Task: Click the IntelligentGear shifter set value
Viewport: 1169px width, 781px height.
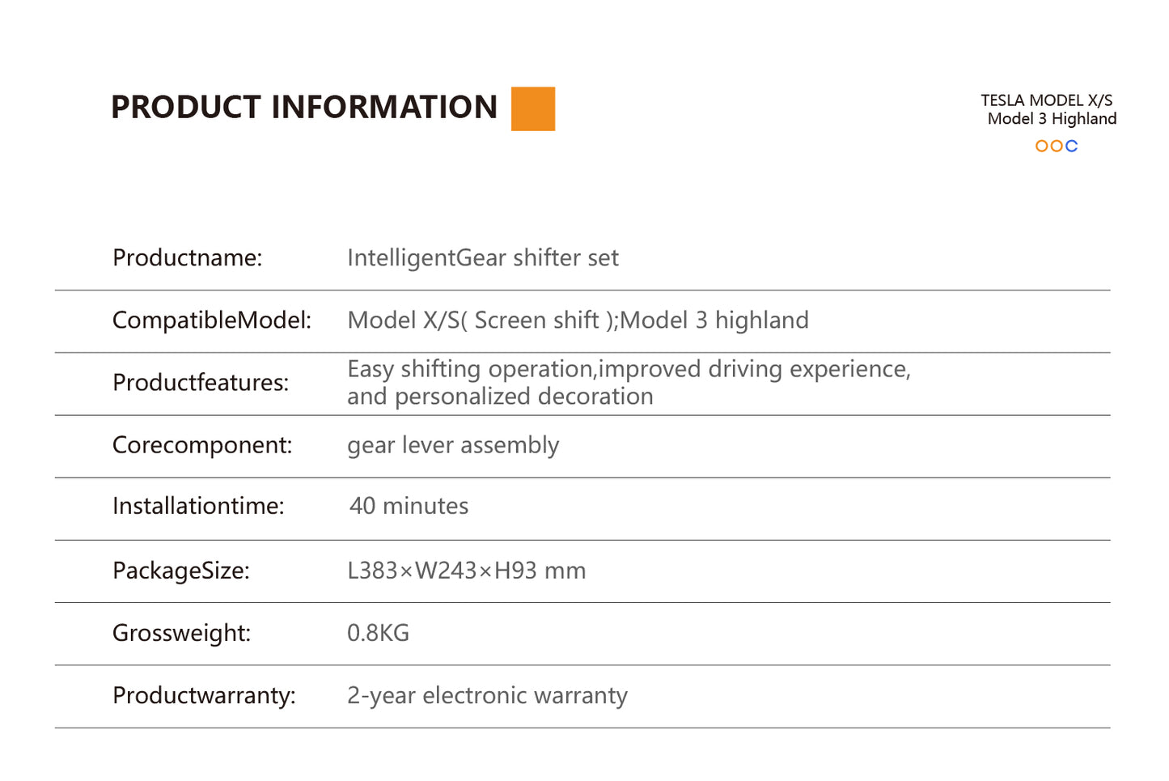Action: pos(482,258)
